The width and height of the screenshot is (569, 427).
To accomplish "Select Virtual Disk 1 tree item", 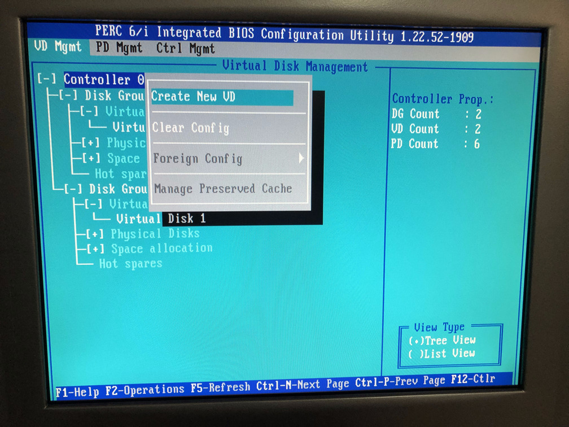I will [161, 219].
